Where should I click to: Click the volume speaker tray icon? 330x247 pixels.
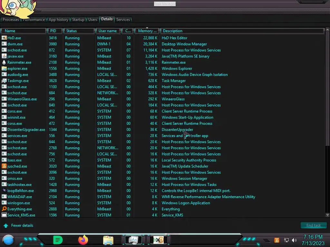click(294, 240)
